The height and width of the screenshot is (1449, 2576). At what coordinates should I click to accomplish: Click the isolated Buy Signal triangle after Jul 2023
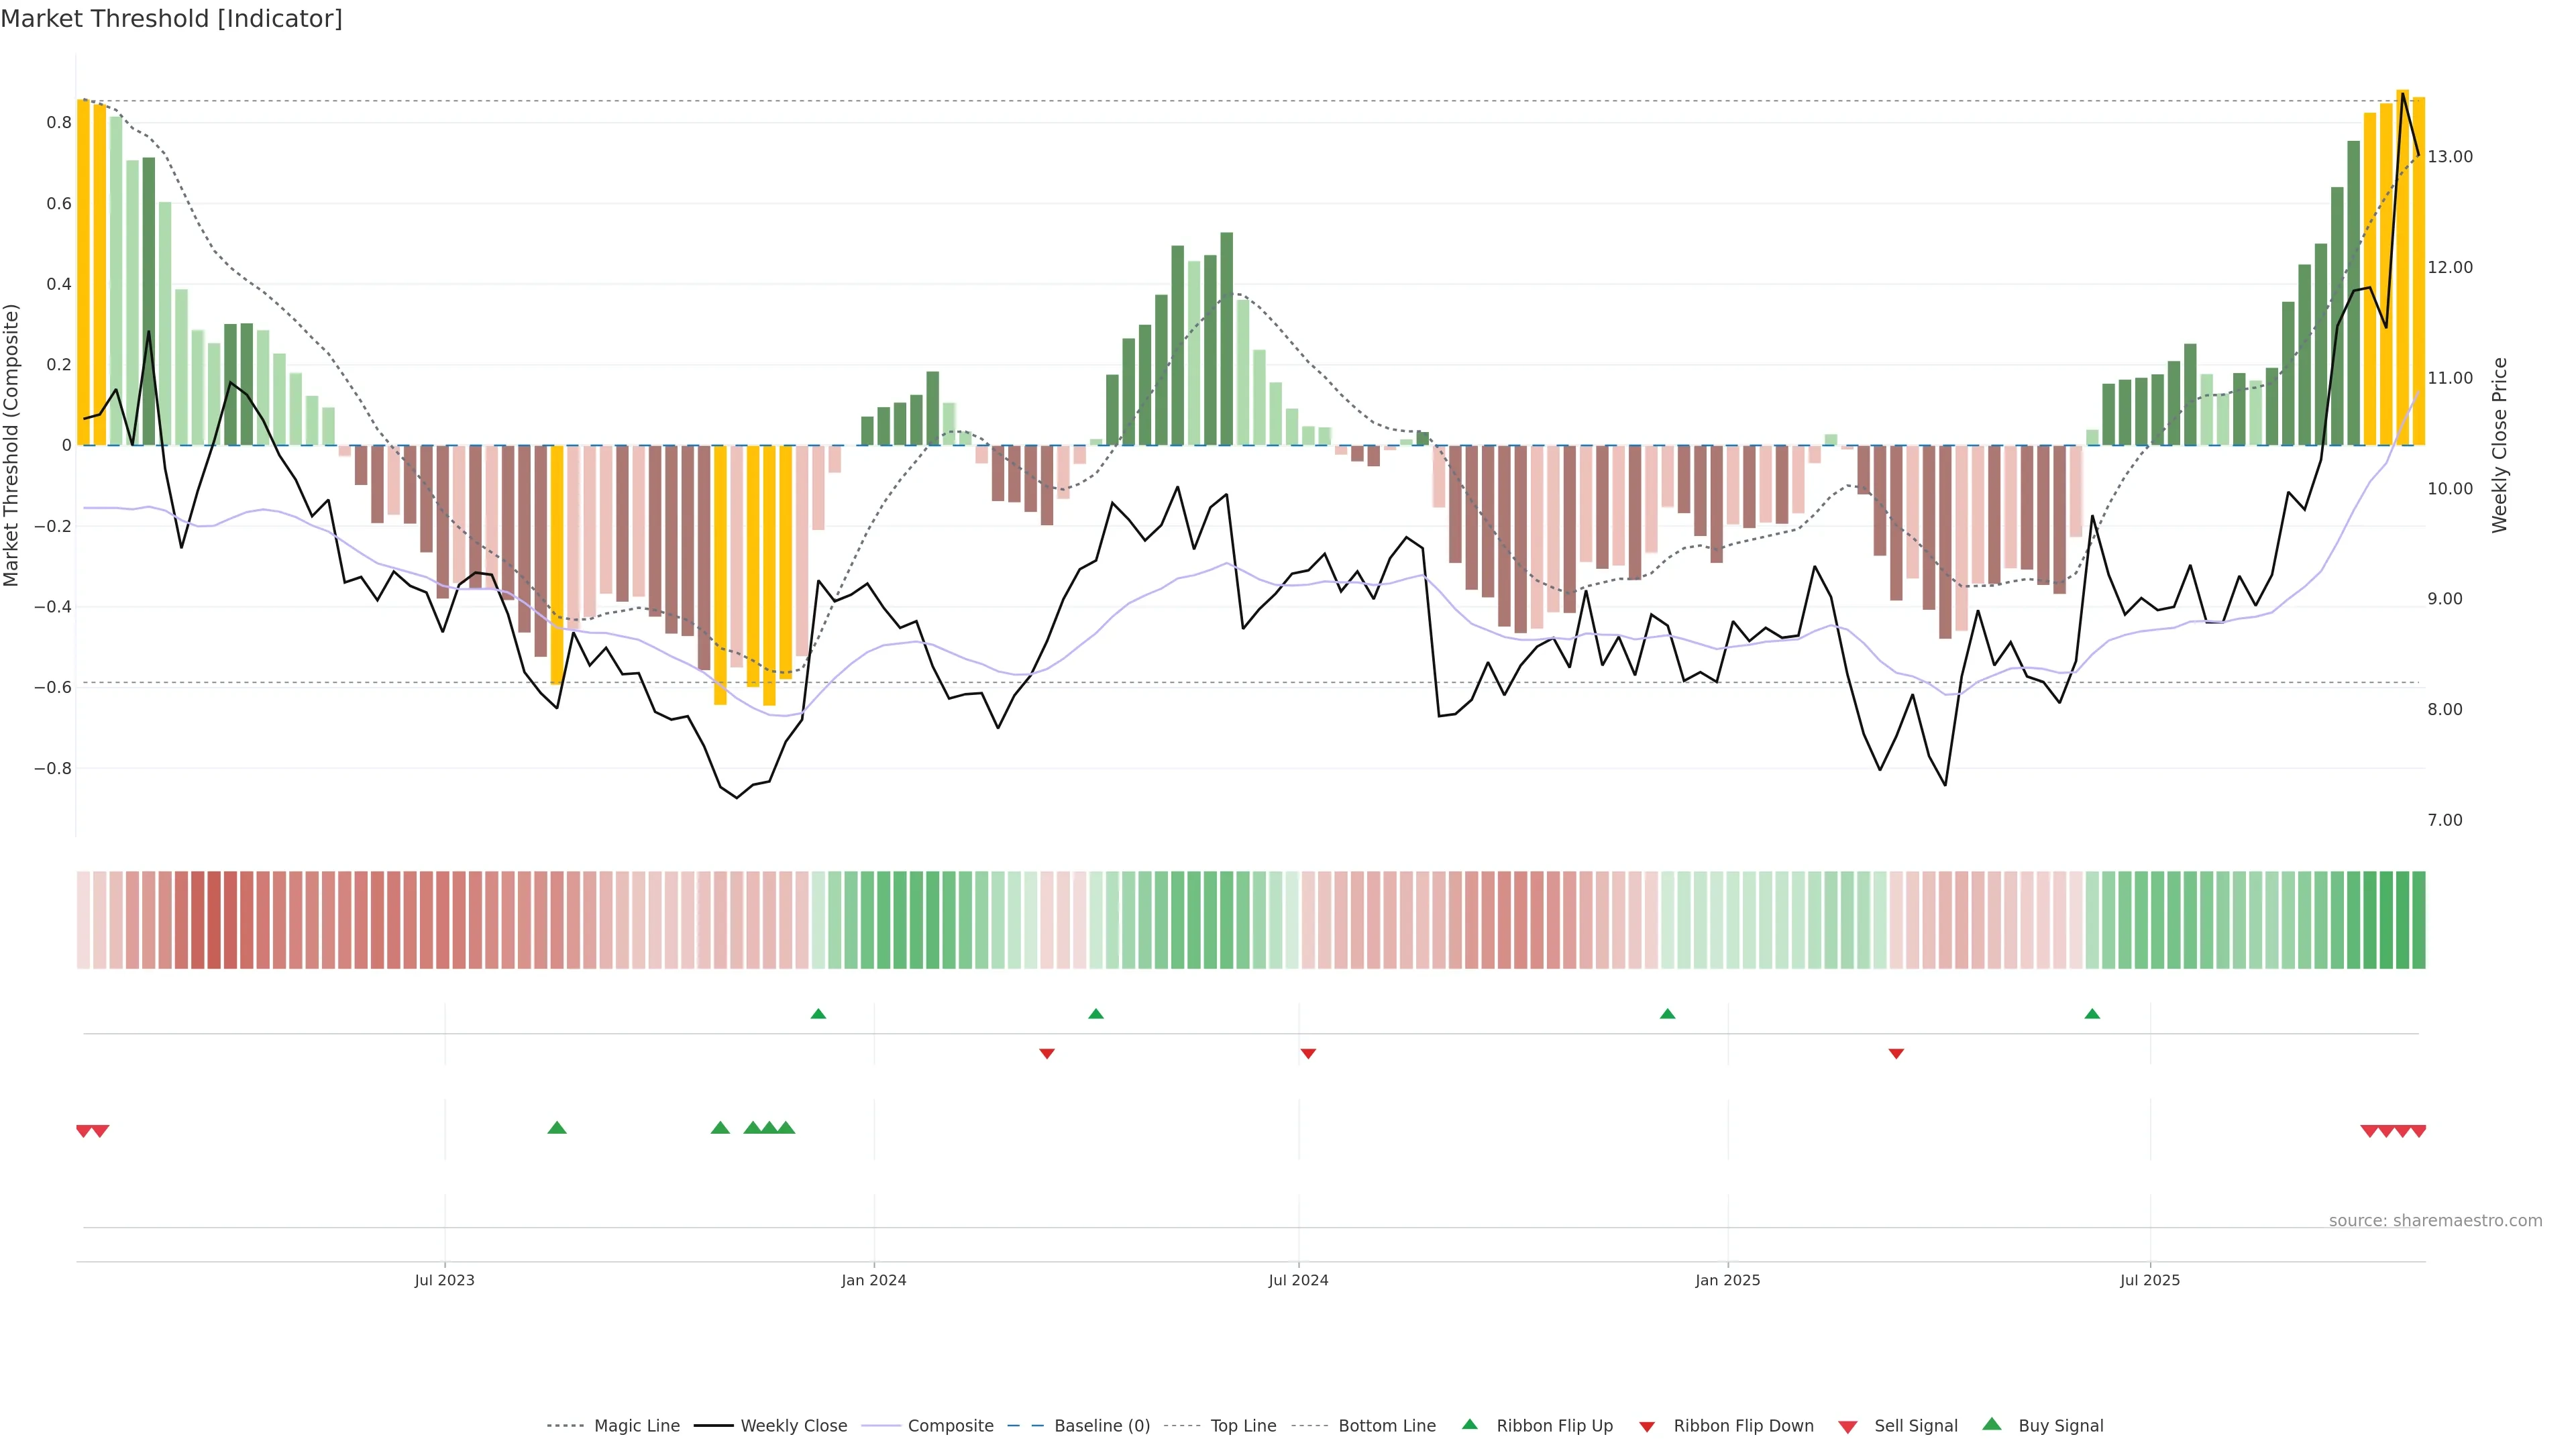pos(557,1128)
